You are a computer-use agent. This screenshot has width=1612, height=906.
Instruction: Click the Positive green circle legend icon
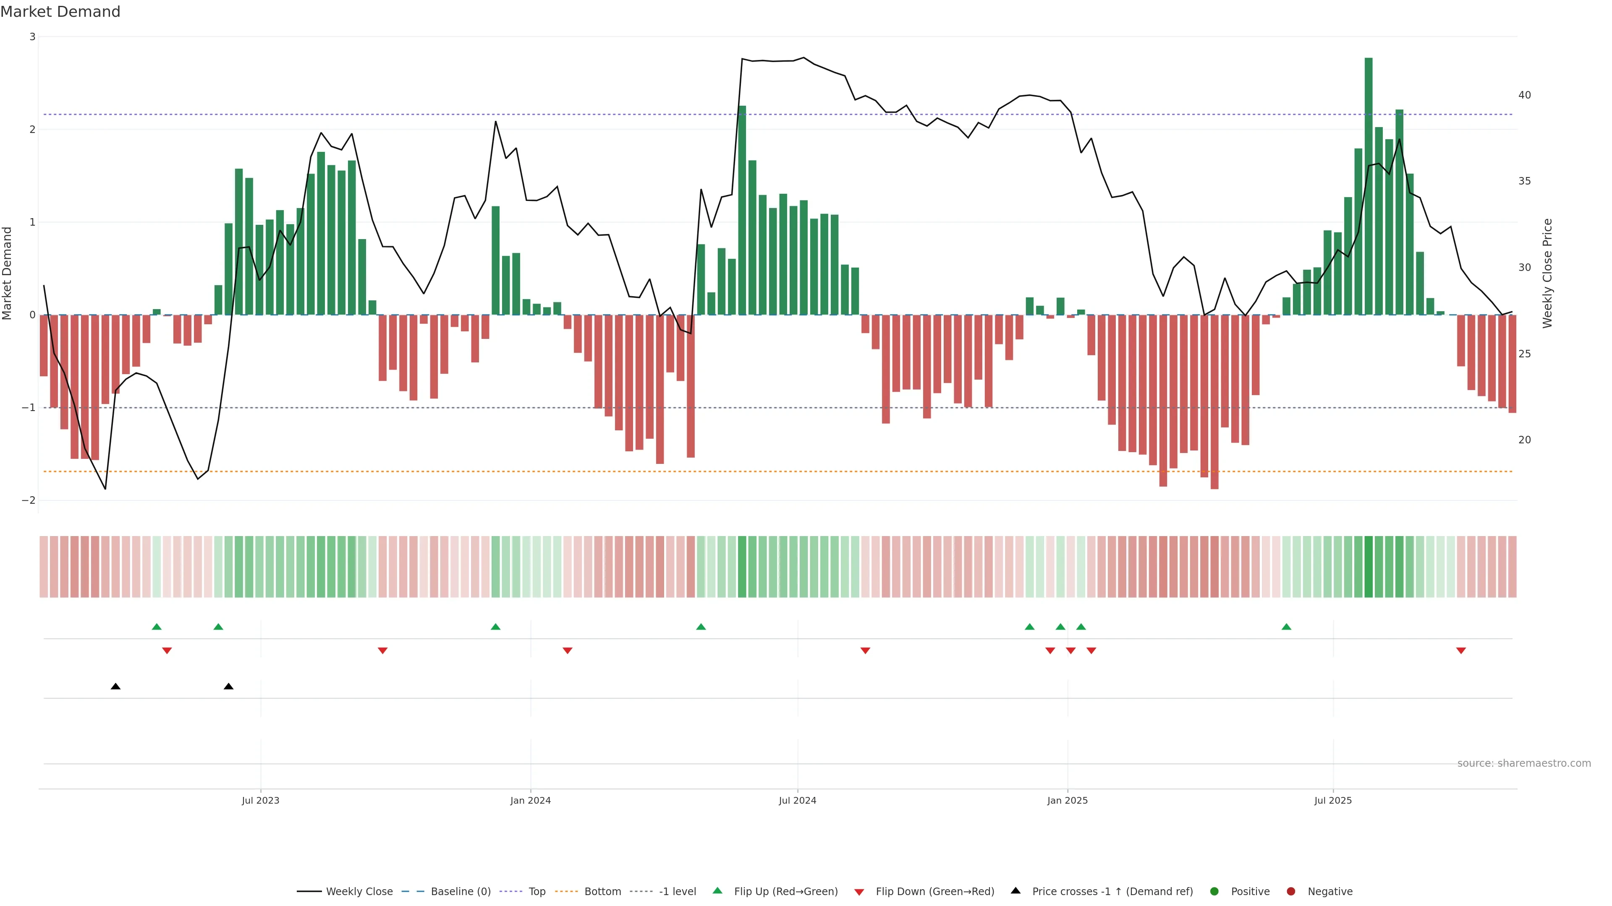pyautogui.click(x=1214, y=891)
